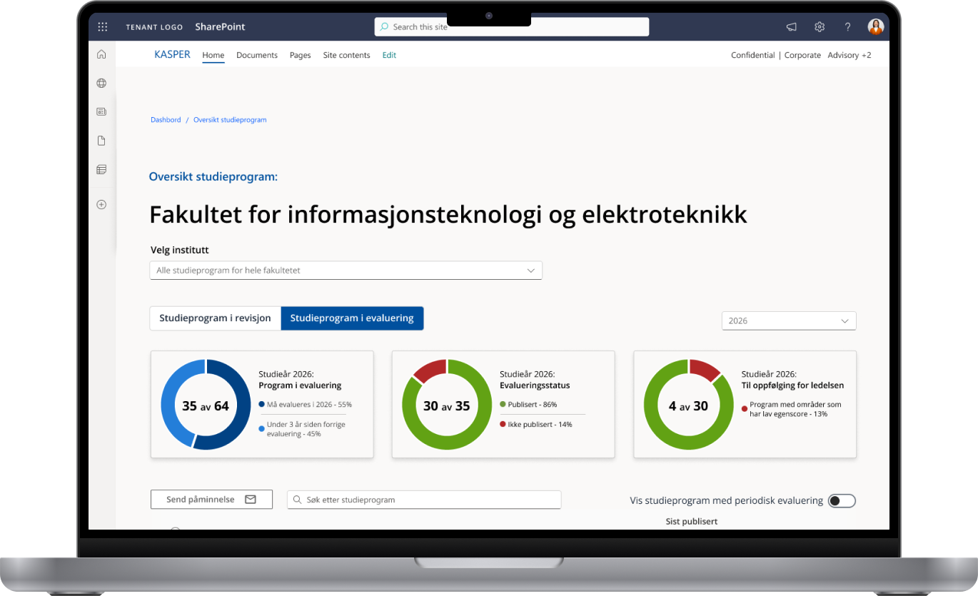Open the Velg institutt dropdown
The image size is (978, 596).
click(346, 271)
